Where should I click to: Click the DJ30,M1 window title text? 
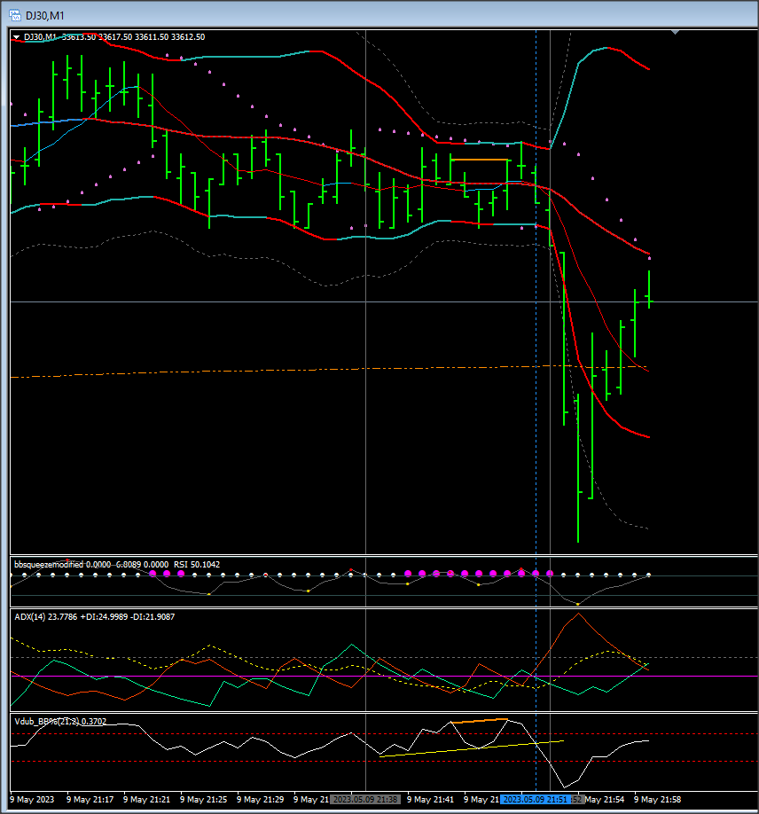click(45, 16)
